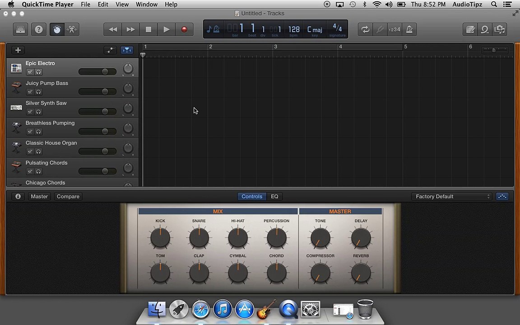Solo the Juicy Pump Bass track
The height and width of the screenshot is (325, 520).
tap(38, 92)
